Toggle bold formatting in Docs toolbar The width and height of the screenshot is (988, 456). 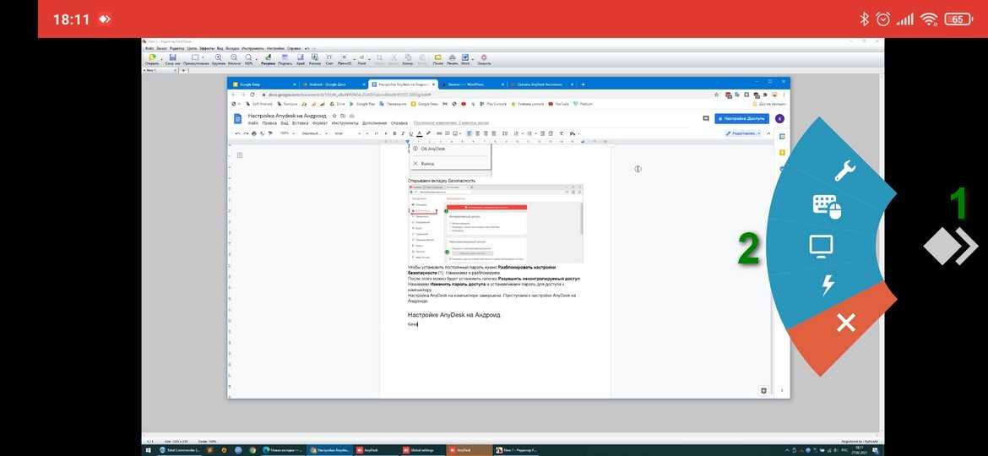pyautogui.click(x=394, y=133)
